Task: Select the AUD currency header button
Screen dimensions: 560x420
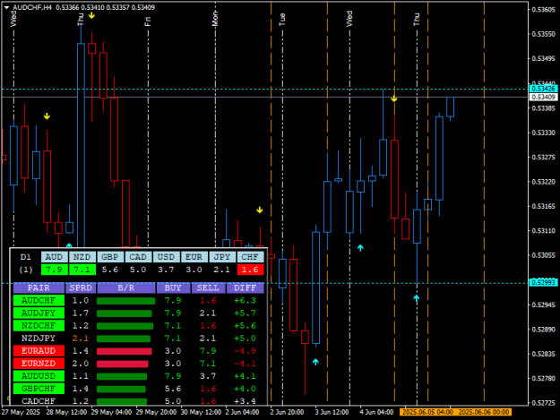Action: point(54,257)
